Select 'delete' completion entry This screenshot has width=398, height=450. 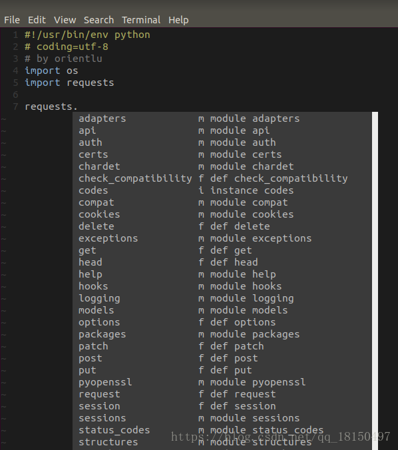(222, 226)
